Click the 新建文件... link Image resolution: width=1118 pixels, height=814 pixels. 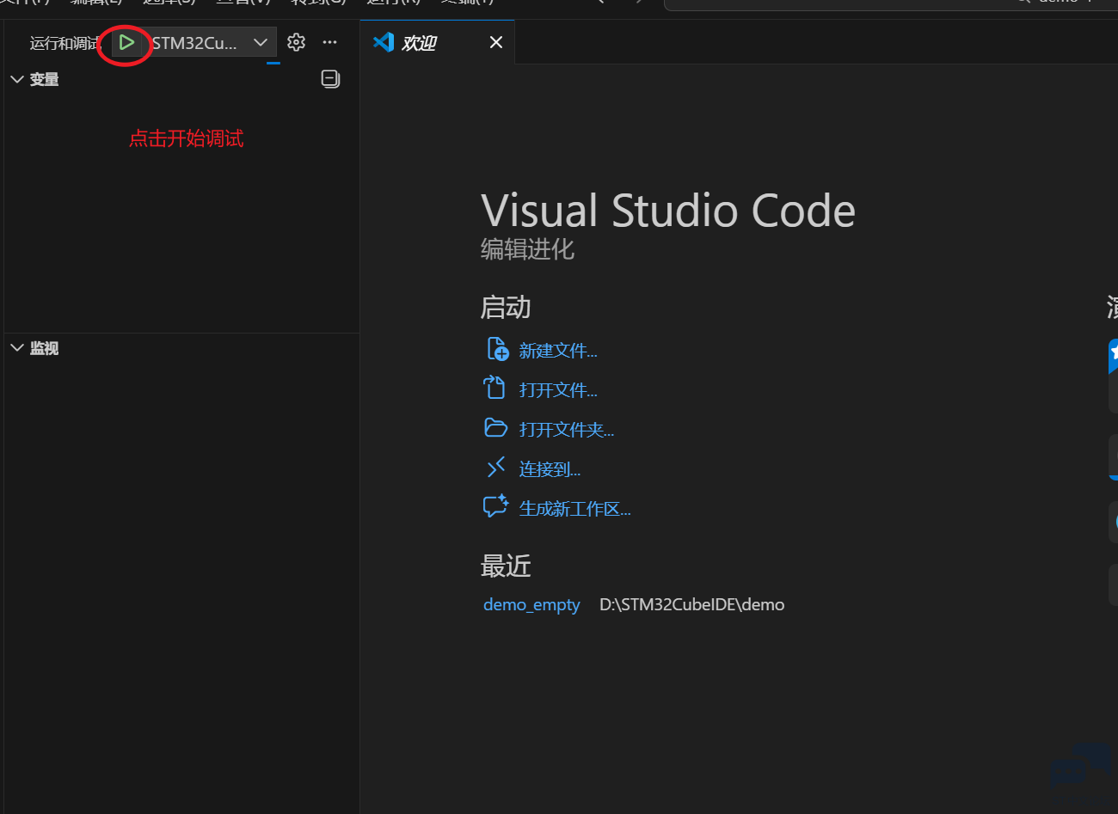pyautogui.click(x=558, y=351)
